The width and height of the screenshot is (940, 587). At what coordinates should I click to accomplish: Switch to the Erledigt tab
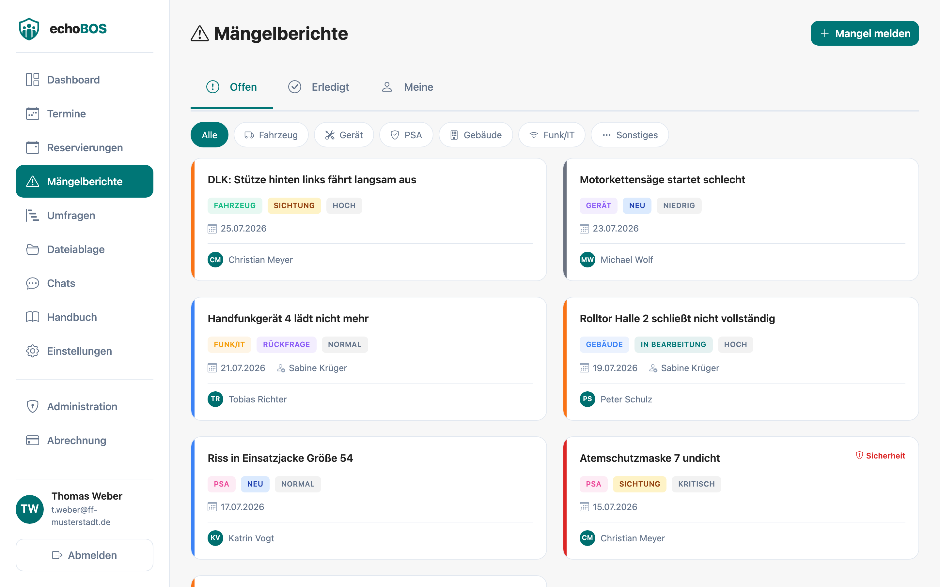point(319,87)
